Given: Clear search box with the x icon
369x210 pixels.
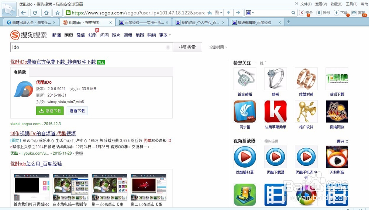Looking at the screenshot, I should click(168, 48).
